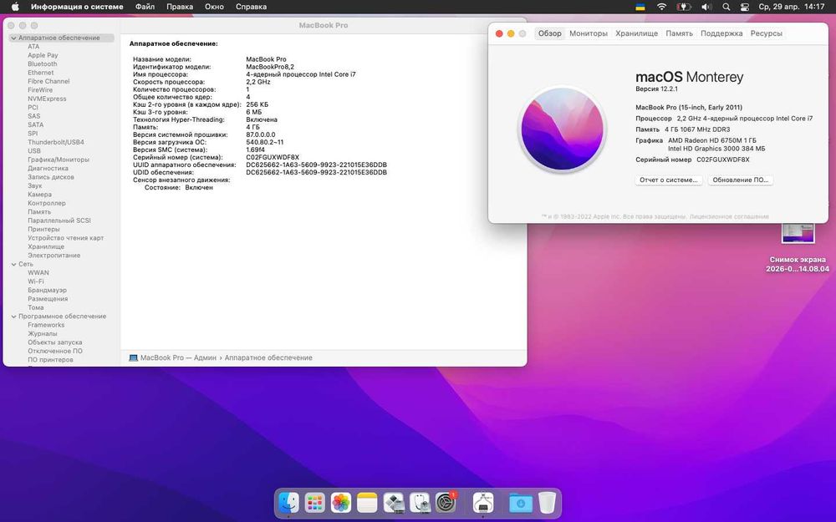Open the Wi-Fi status menu
This screenshot has width=836, height=522.
pos(661,7)
